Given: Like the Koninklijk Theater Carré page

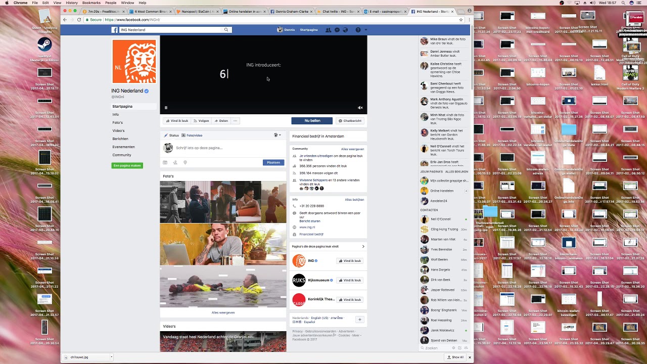Looking at the screenshot, I should click(350, 300).
